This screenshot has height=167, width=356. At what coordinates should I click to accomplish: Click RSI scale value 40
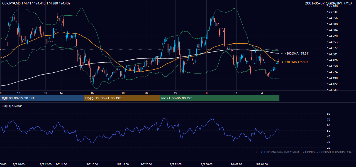pyautogui.click(x=328, y=136)
